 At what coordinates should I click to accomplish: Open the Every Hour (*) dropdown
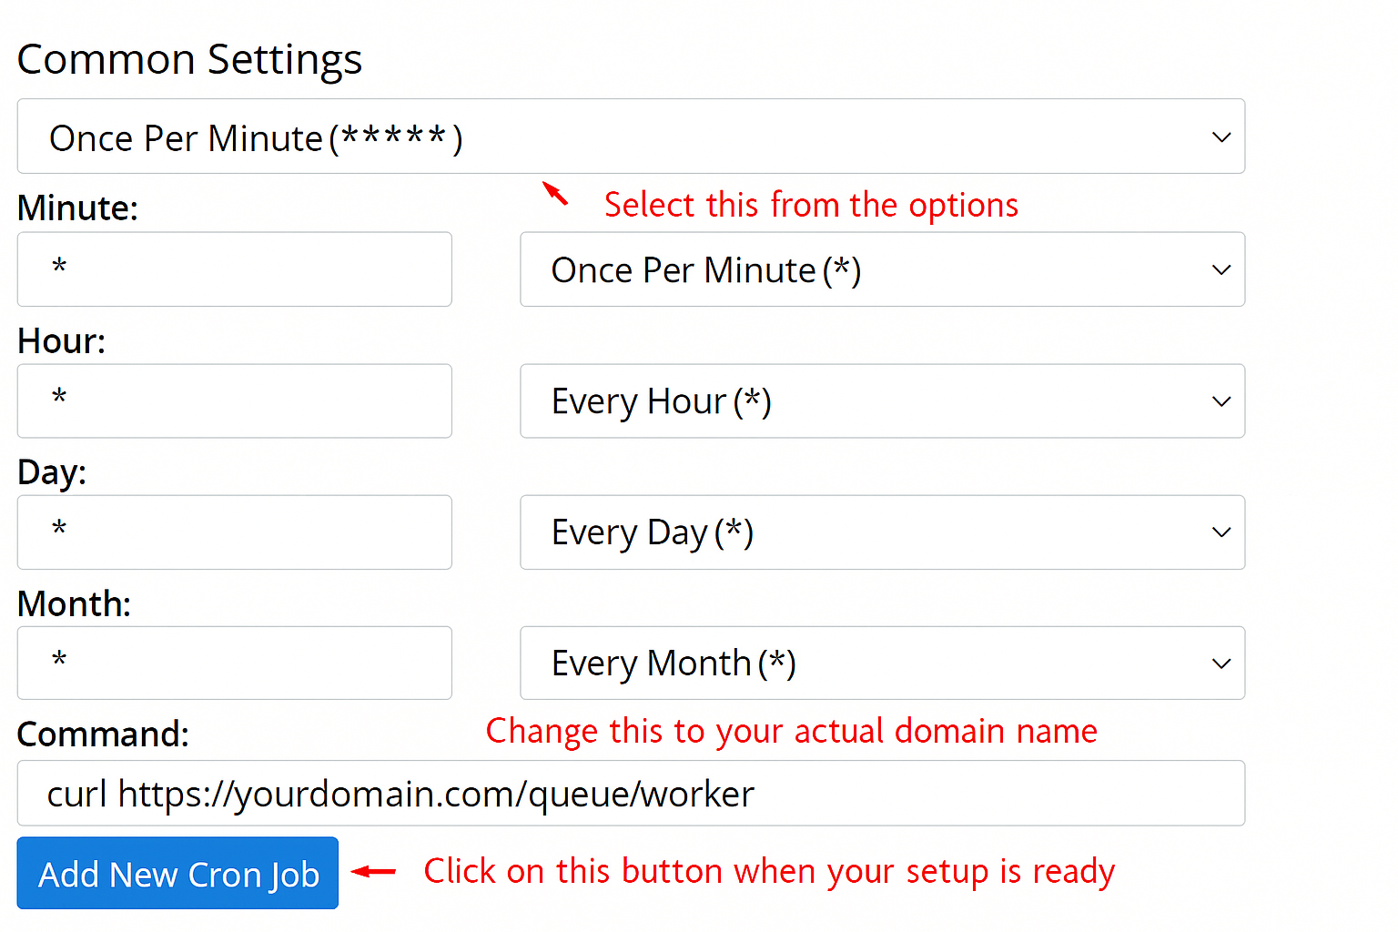coord(881,401)
